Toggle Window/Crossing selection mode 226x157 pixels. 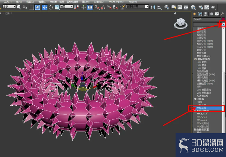[x=37, y=7]
